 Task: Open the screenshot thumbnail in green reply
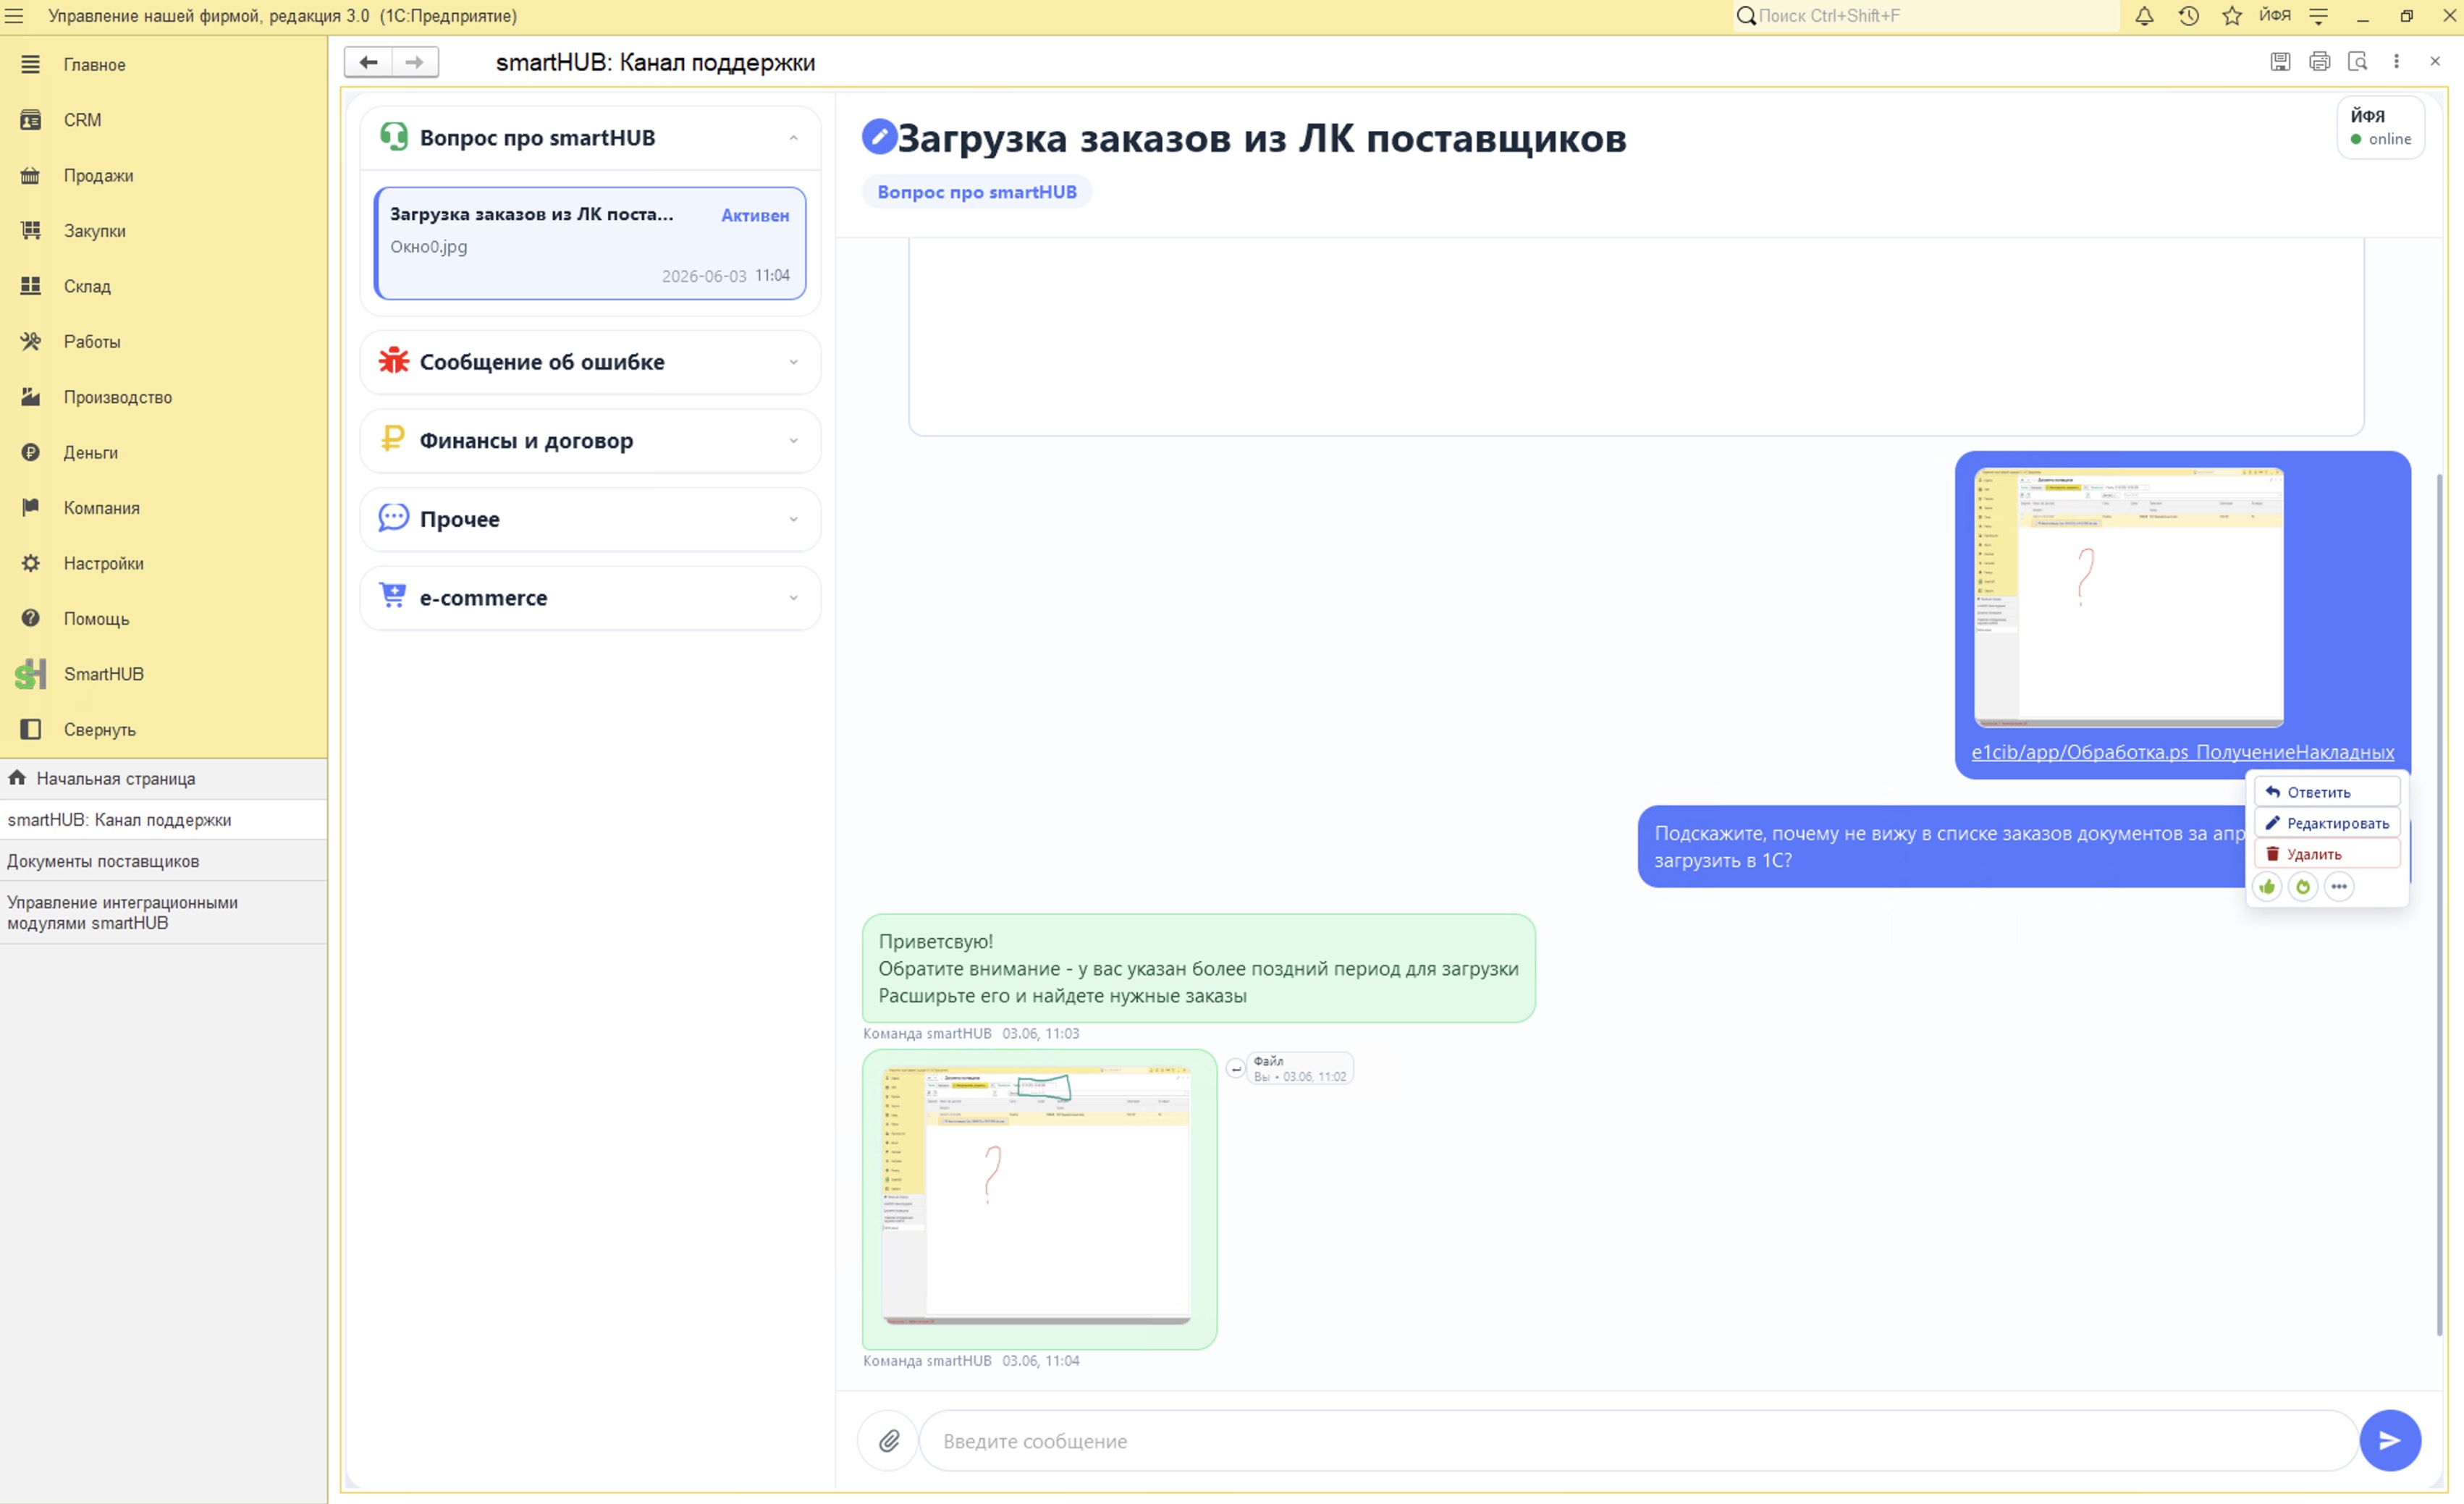1036,1195
